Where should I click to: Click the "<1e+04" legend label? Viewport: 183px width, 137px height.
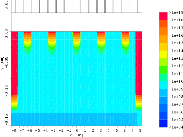[176, 127]
